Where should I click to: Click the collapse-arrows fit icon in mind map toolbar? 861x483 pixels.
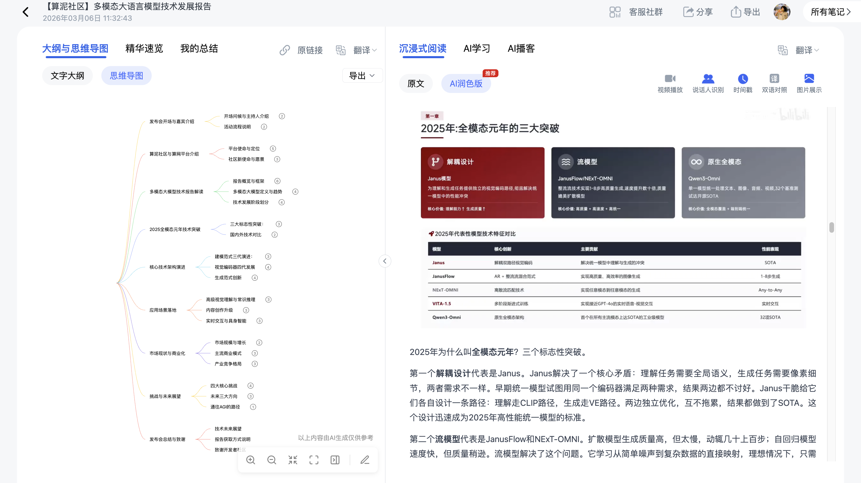coord(293,460)
